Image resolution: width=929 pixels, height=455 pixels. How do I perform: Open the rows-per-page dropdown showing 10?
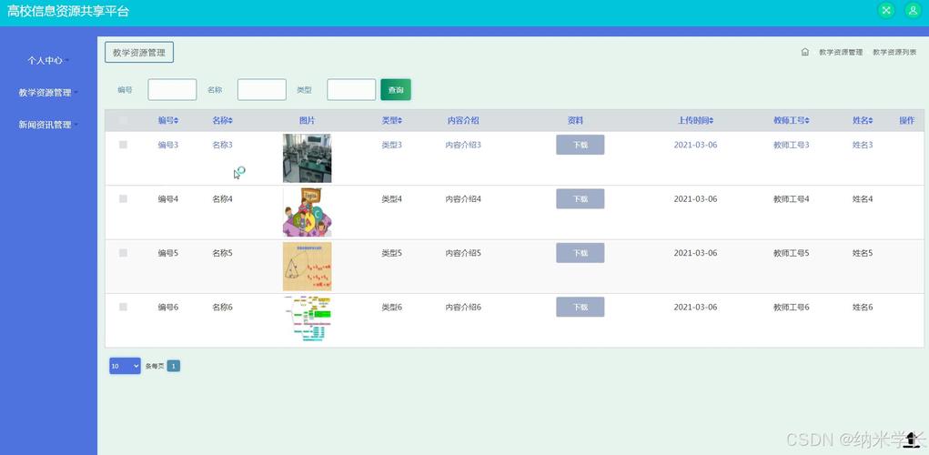(x=125, y=366)
